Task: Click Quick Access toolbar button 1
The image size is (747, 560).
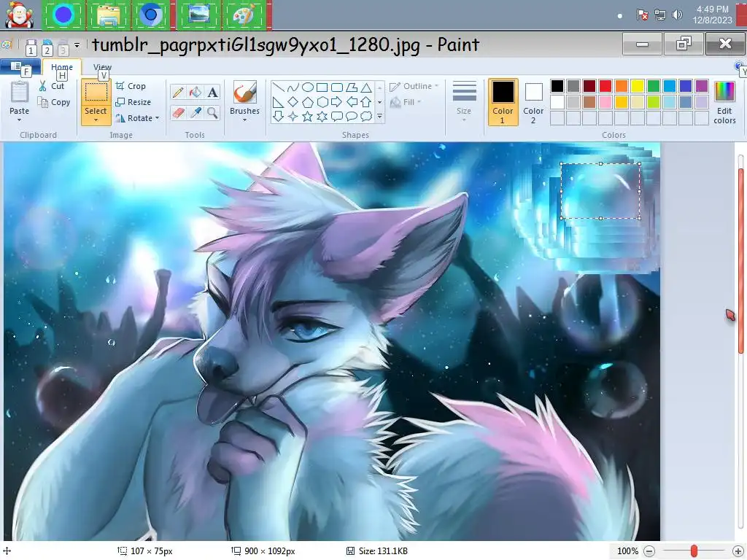Action: [x=31, y=46]
